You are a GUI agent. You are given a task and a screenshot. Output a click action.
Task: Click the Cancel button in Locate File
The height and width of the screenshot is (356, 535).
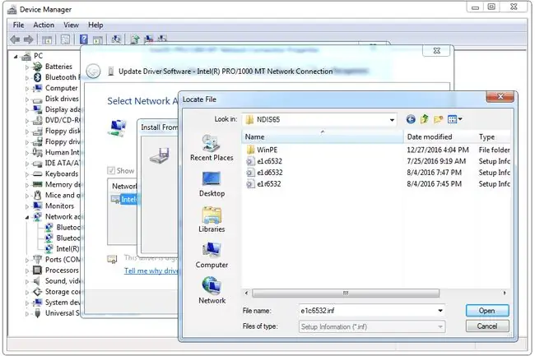(487, 326)
